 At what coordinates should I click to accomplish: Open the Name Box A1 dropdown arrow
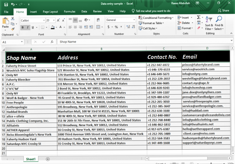pos(22,42)
